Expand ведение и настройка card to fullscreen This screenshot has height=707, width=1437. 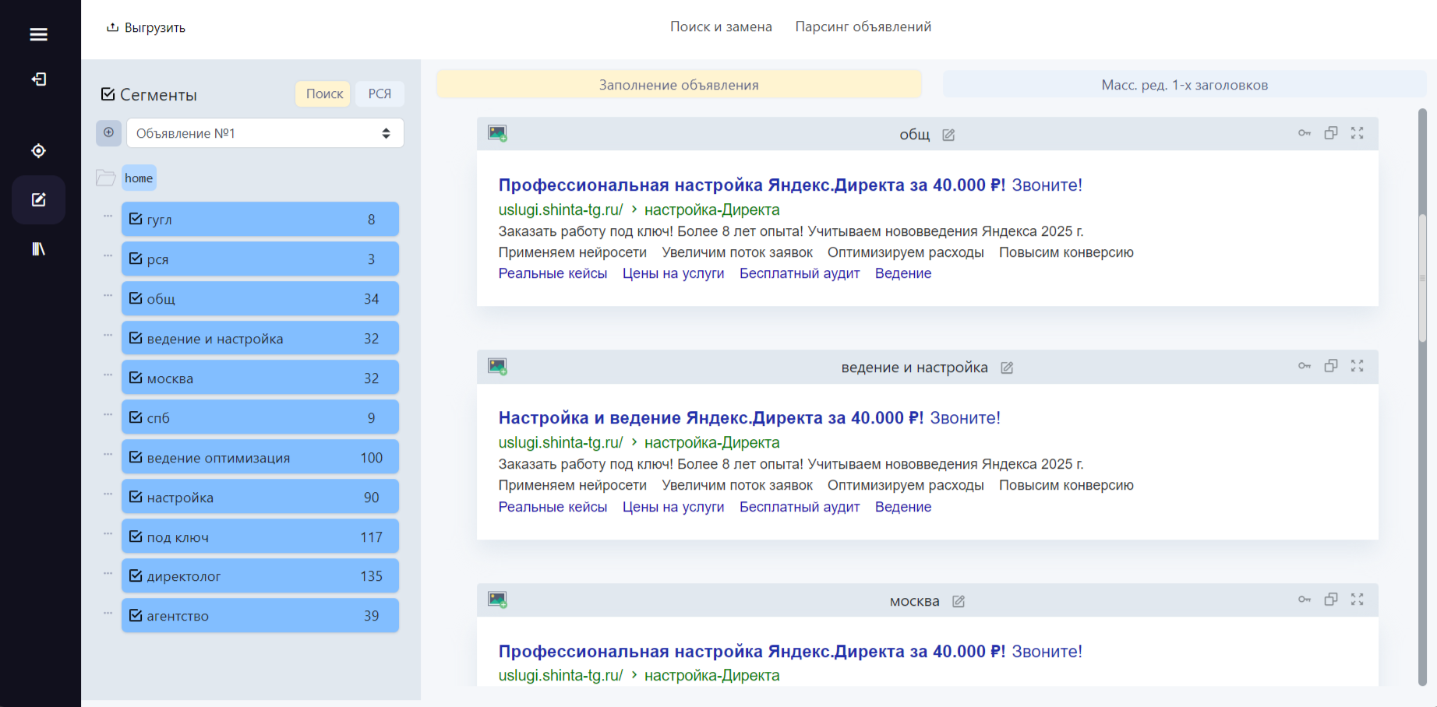(1358, 366)
